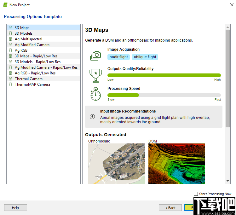Image resolution: width=236 pixels, height=215 pixels.
Task: Select the ThermoMAP Camera template
Action: pos(43,84)
